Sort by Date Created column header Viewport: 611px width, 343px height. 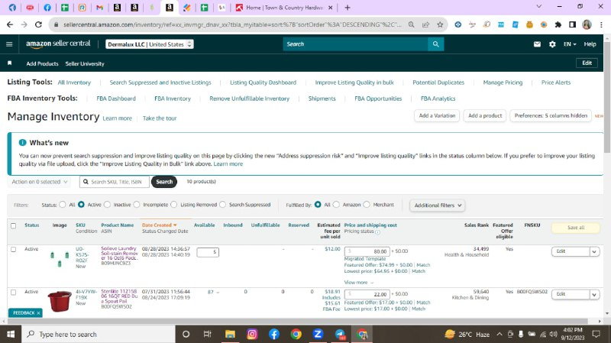click(159, 225)
